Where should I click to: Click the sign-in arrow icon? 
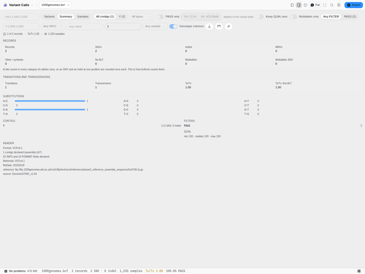coord(339,5)
